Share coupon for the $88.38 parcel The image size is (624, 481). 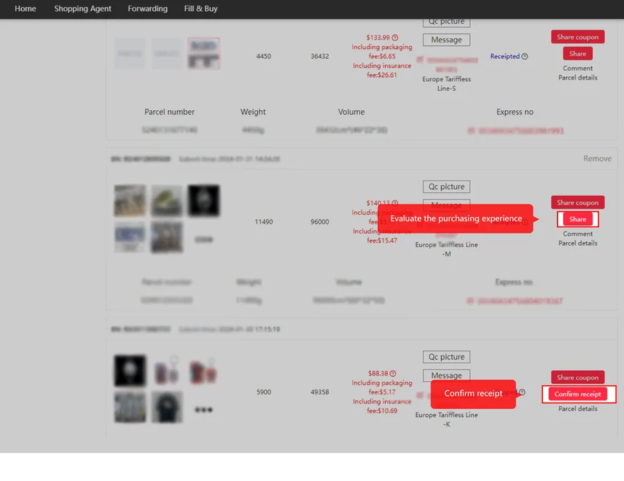click(x=578, y=377)
